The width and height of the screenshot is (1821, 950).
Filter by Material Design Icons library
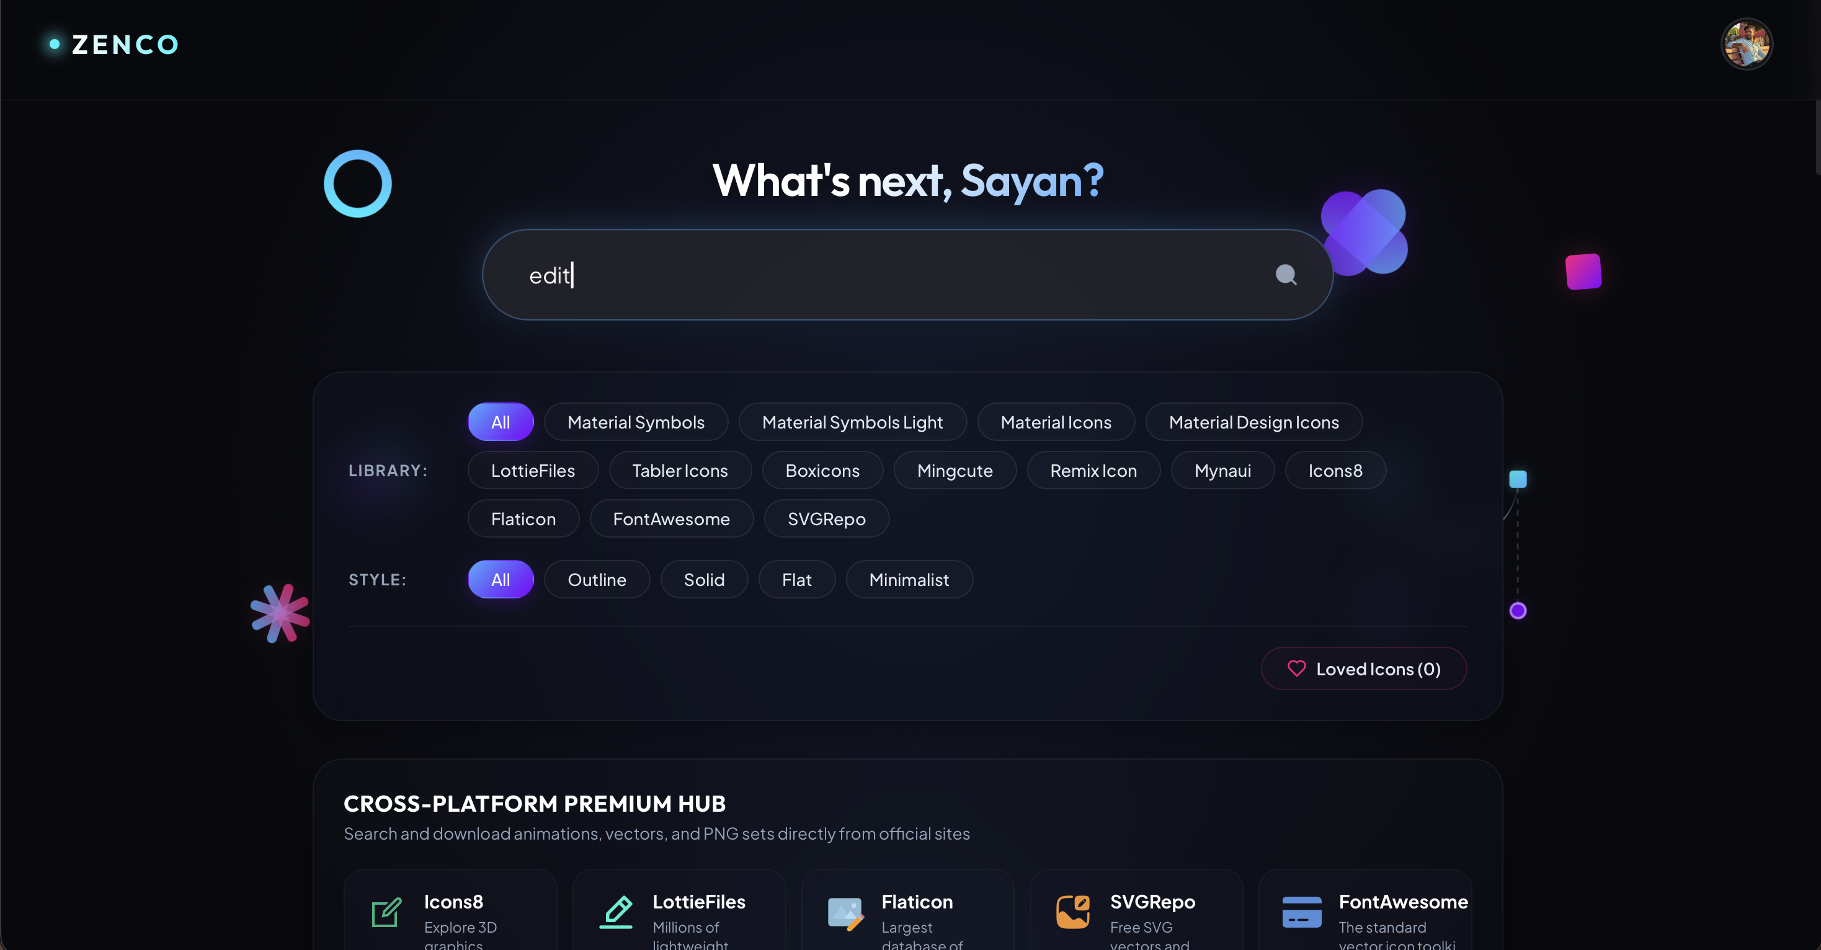[x=1253, y=422]
